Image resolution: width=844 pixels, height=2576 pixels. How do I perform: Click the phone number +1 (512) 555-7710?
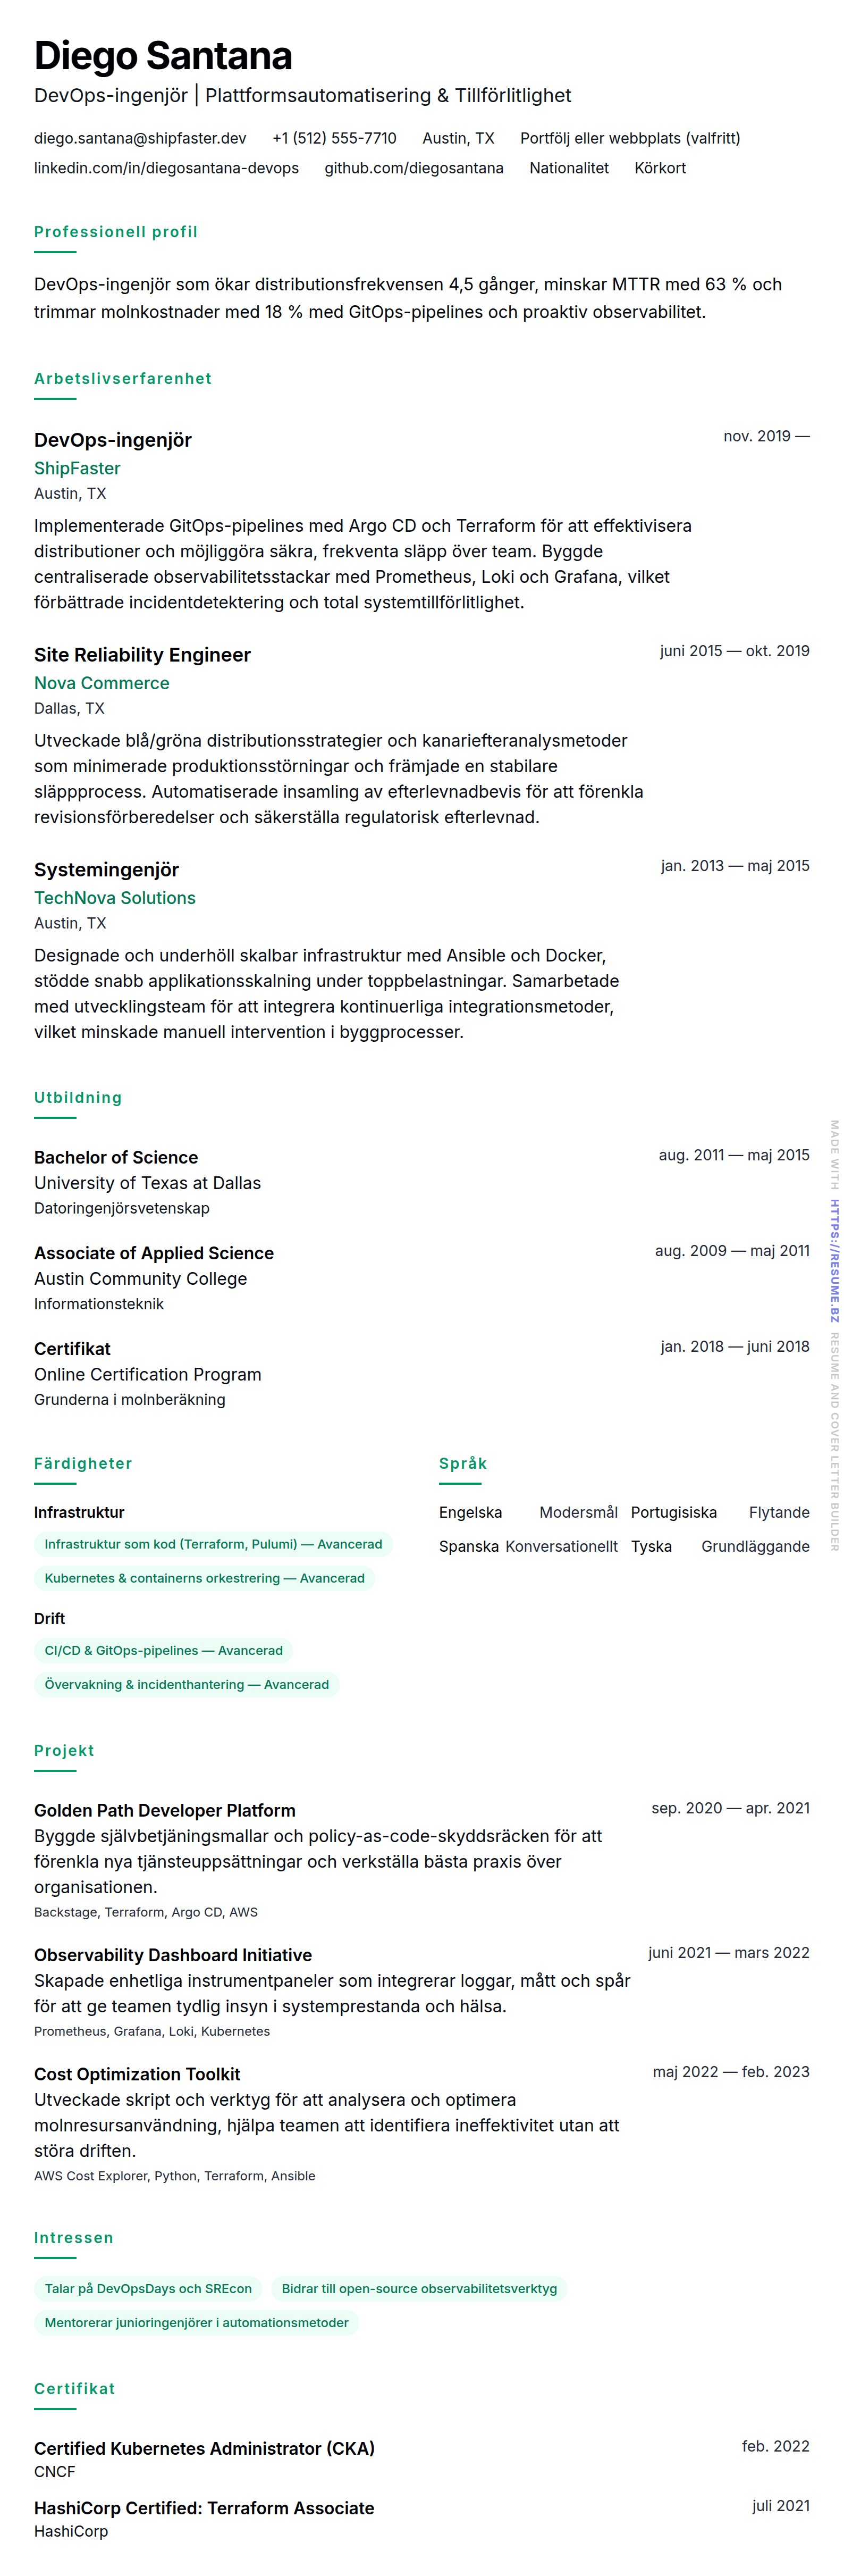(x=334, y=138)
